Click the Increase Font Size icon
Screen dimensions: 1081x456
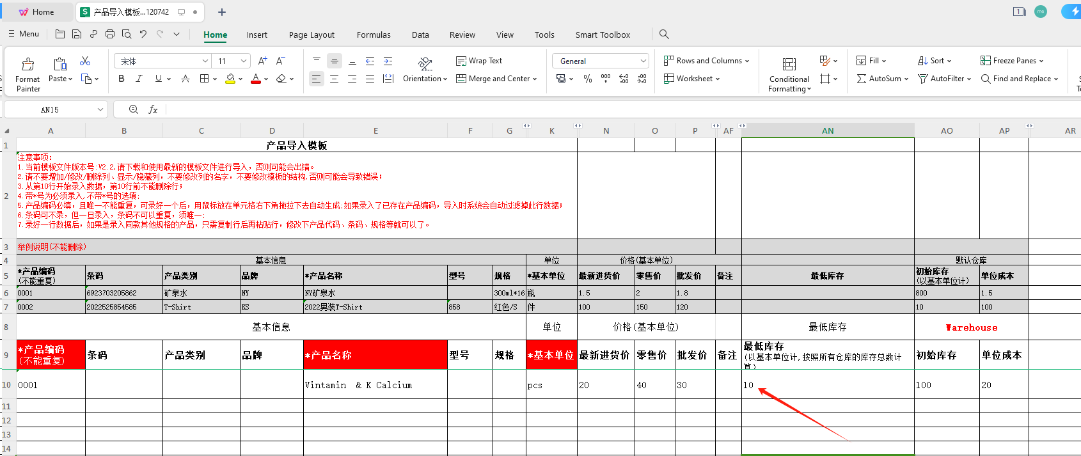coord(262,61)
